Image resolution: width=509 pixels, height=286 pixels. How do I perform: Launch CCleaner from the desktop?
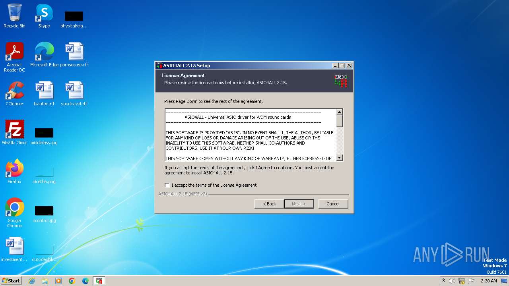[x=14, y=94]
